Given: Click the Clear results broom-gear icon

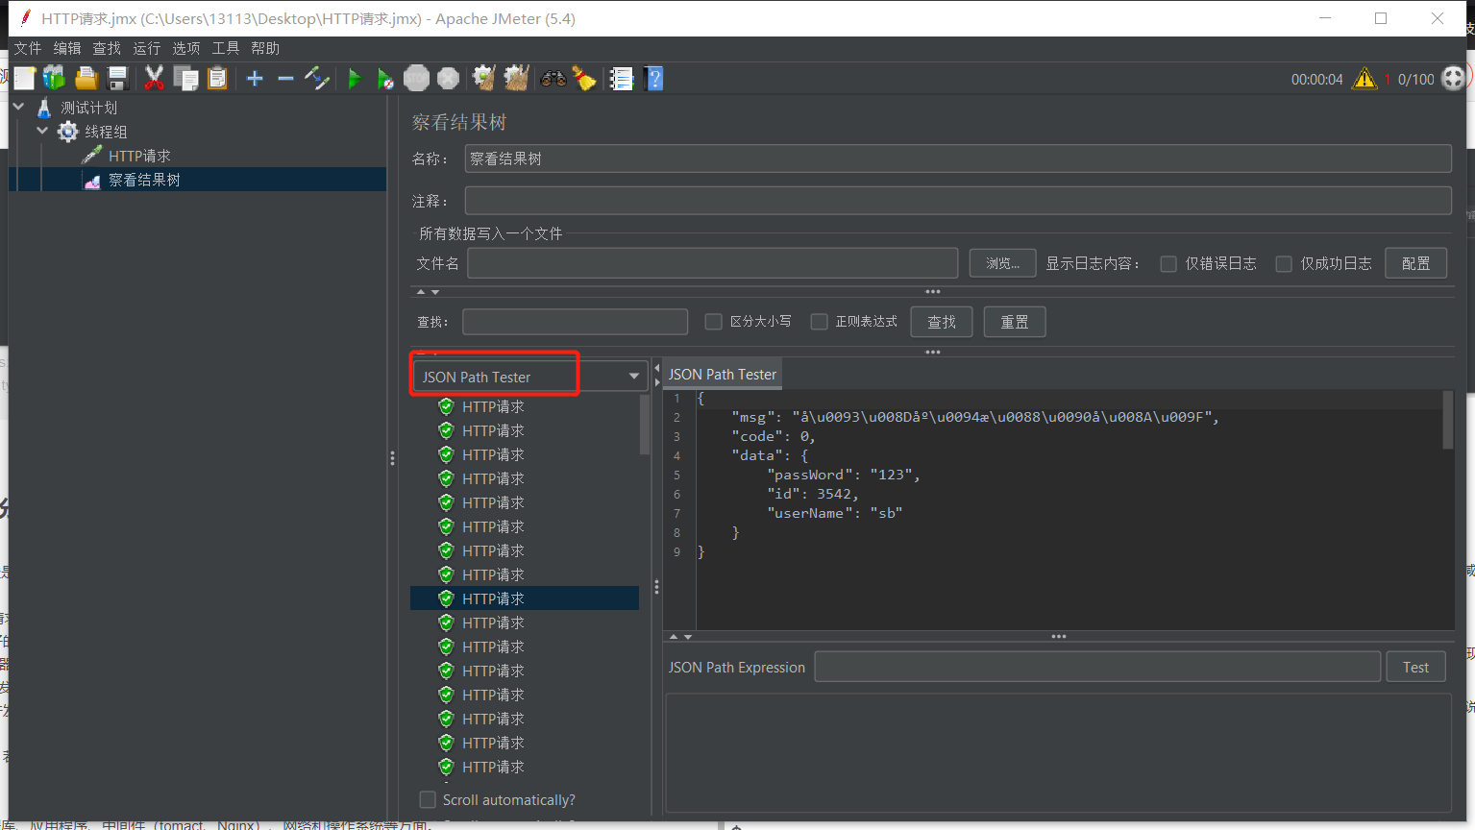Looking at the screenshot, I should (484, 79).
